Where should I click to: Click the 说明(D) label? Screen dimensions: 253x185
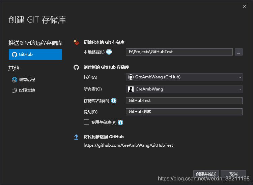point(90,112)
